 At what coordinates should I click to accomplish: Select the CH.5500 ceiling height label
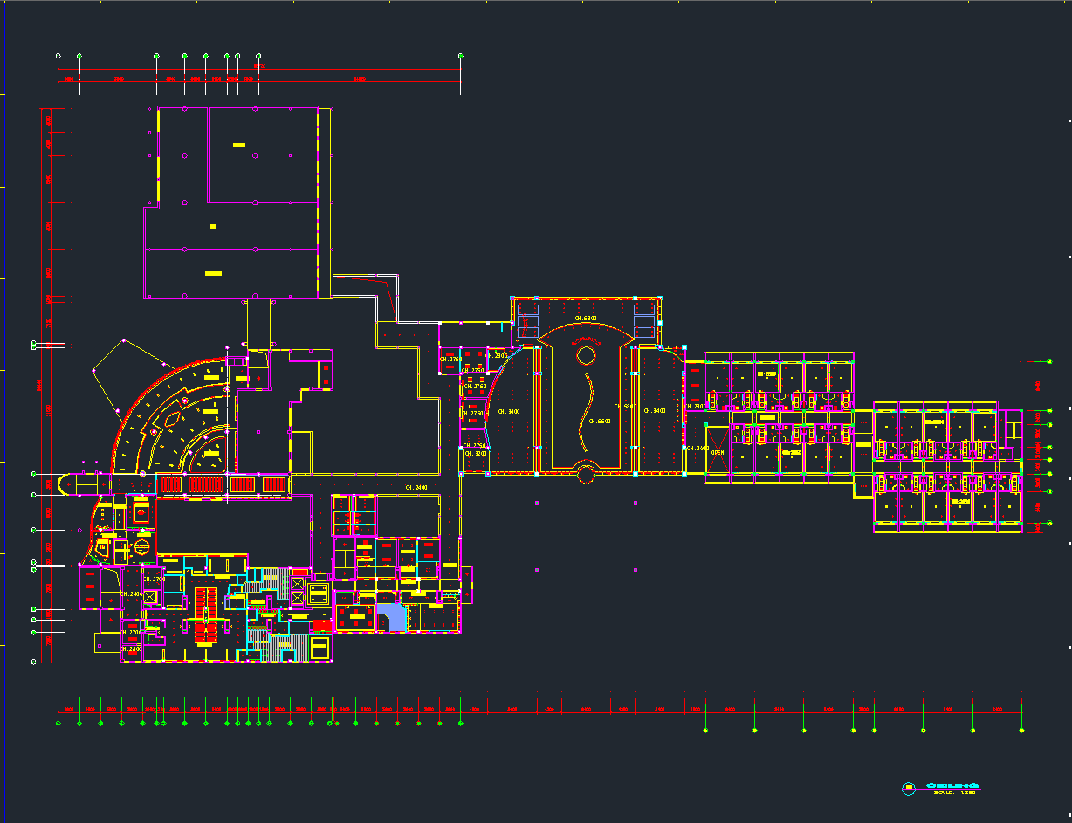pos(599,422)
